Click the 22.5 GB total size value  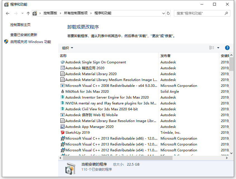coord(133,164)
